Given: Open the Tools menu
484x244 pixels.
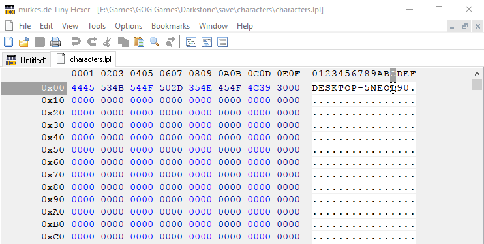Looking at the screenshot, I should pos(97,26).
